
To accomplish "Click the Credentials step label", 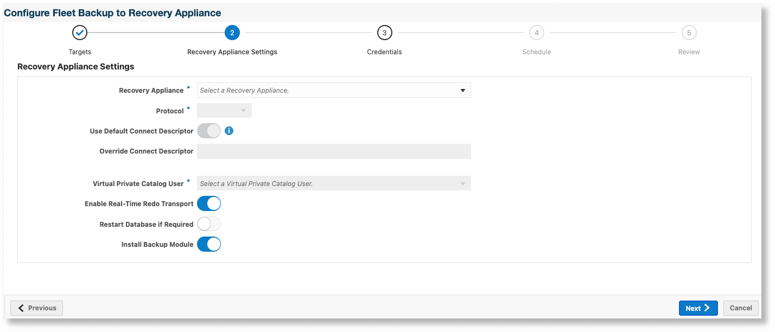I will click(384, 52).
